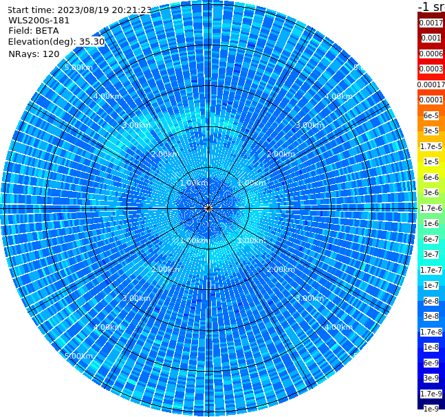Select the 0.00017 colorbar tick label
This screenshot has height=417, width=445.
(x=431, y=84)
